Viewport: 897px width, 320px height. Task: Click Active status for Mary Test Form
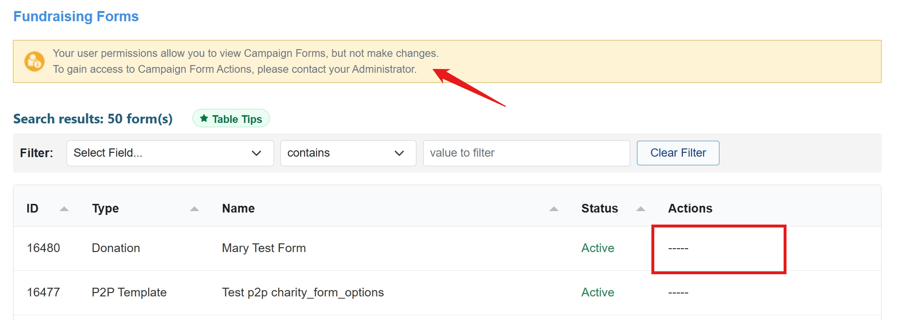point(597,248)
